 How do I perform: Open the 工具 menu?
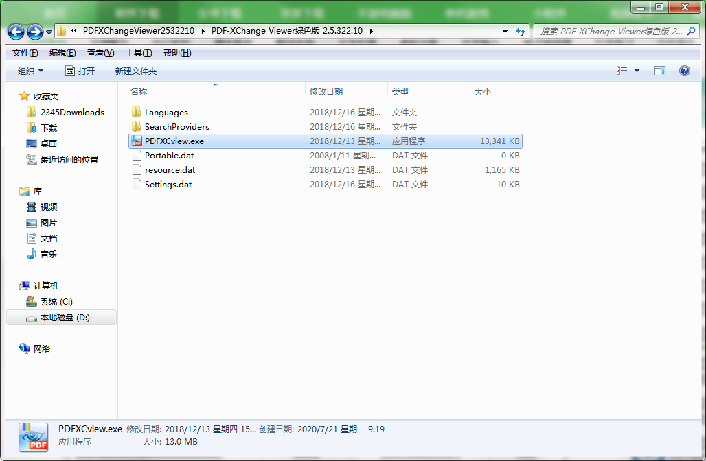(x=137, y=52)
